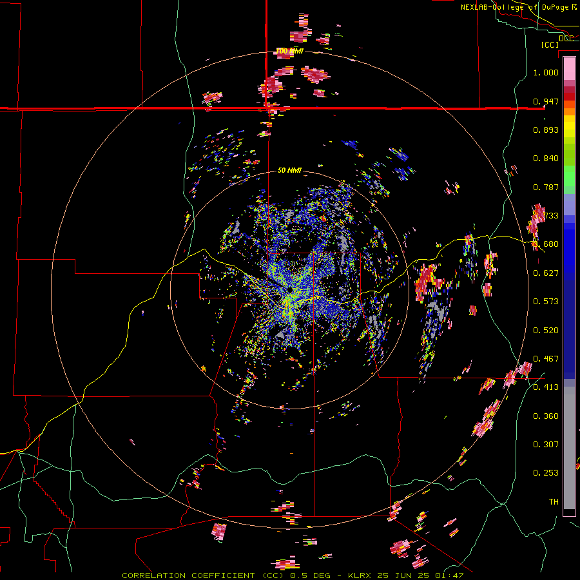
Task: Select the 0.307 scale label
Action: [x=546, y=444]
